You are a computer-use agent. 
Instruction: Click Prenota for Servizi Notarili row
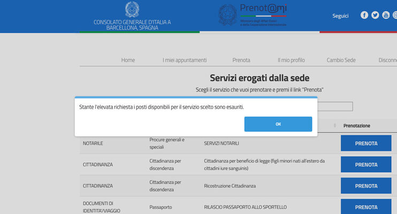coord(366,143)
